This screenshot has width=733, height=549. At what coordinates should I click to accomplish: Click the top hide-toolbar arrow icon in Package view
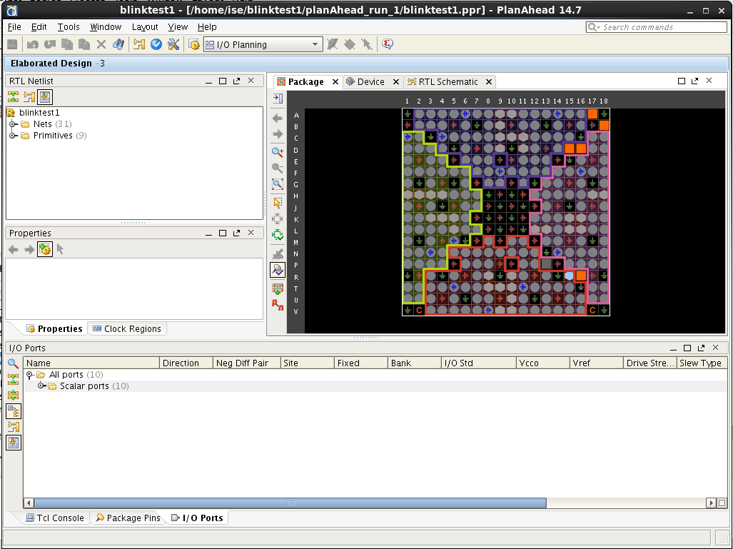278,99
